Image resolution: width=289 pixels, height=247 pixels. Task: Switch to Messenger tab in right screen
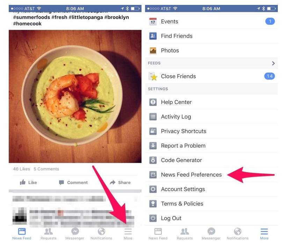point(211,234)
